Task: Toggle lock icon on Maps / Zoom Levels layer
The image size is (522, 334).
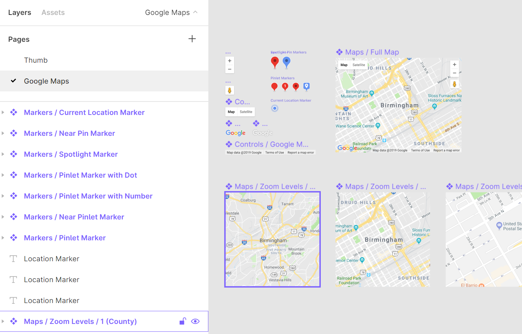Action: tap(183, 321)
